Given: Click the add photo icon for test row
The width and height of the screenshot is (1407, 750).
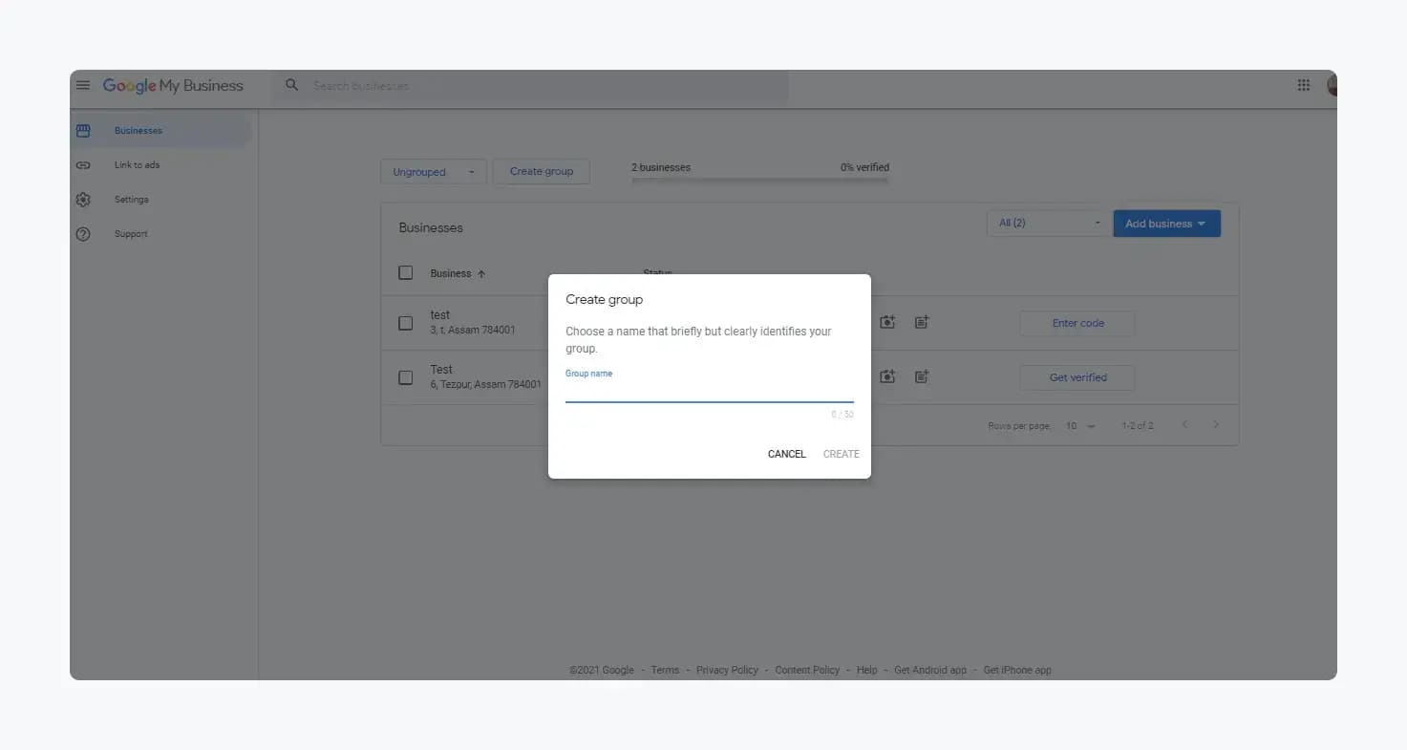Looking at the screenshot, I should [x=887, y=323].
